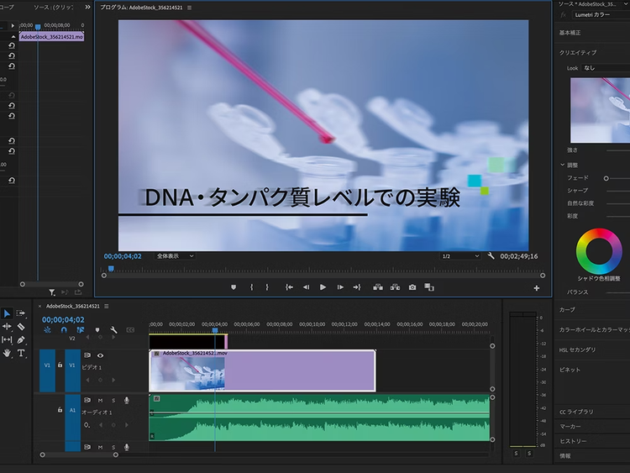Switch to the ヒストリー panel

[573, 441]
